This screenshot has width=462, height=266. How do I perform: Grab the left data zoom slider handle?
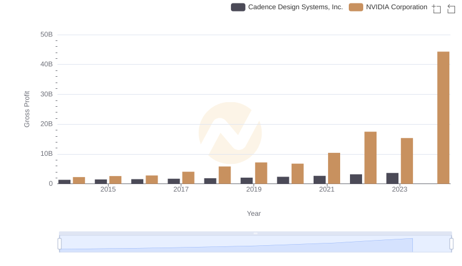click(x=59, y=244)
